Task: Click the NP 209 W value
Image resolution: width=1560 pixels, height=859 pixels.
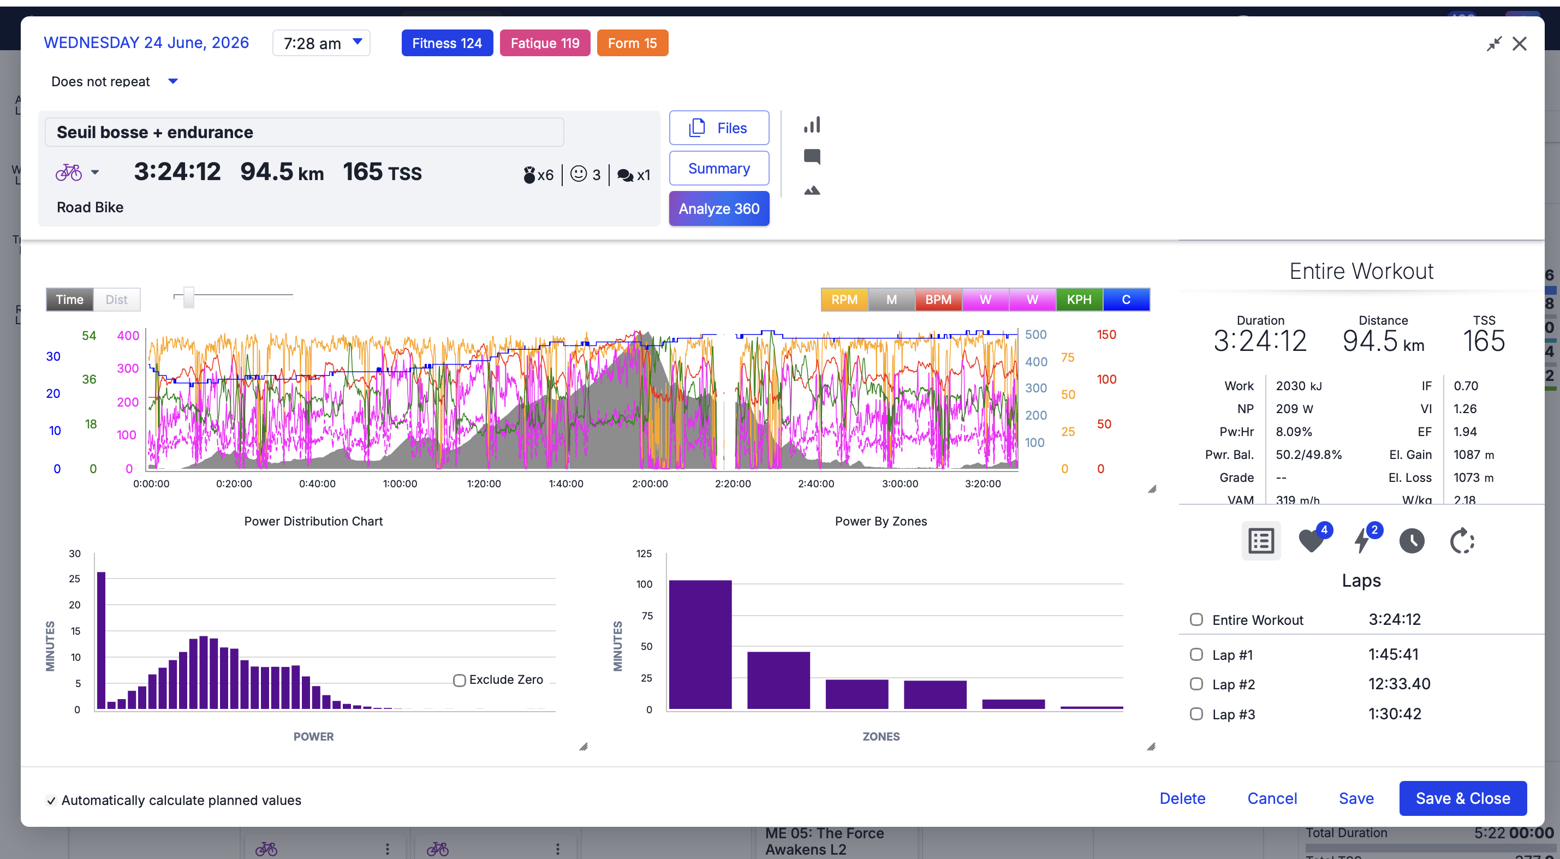Action: point(1294,409)
